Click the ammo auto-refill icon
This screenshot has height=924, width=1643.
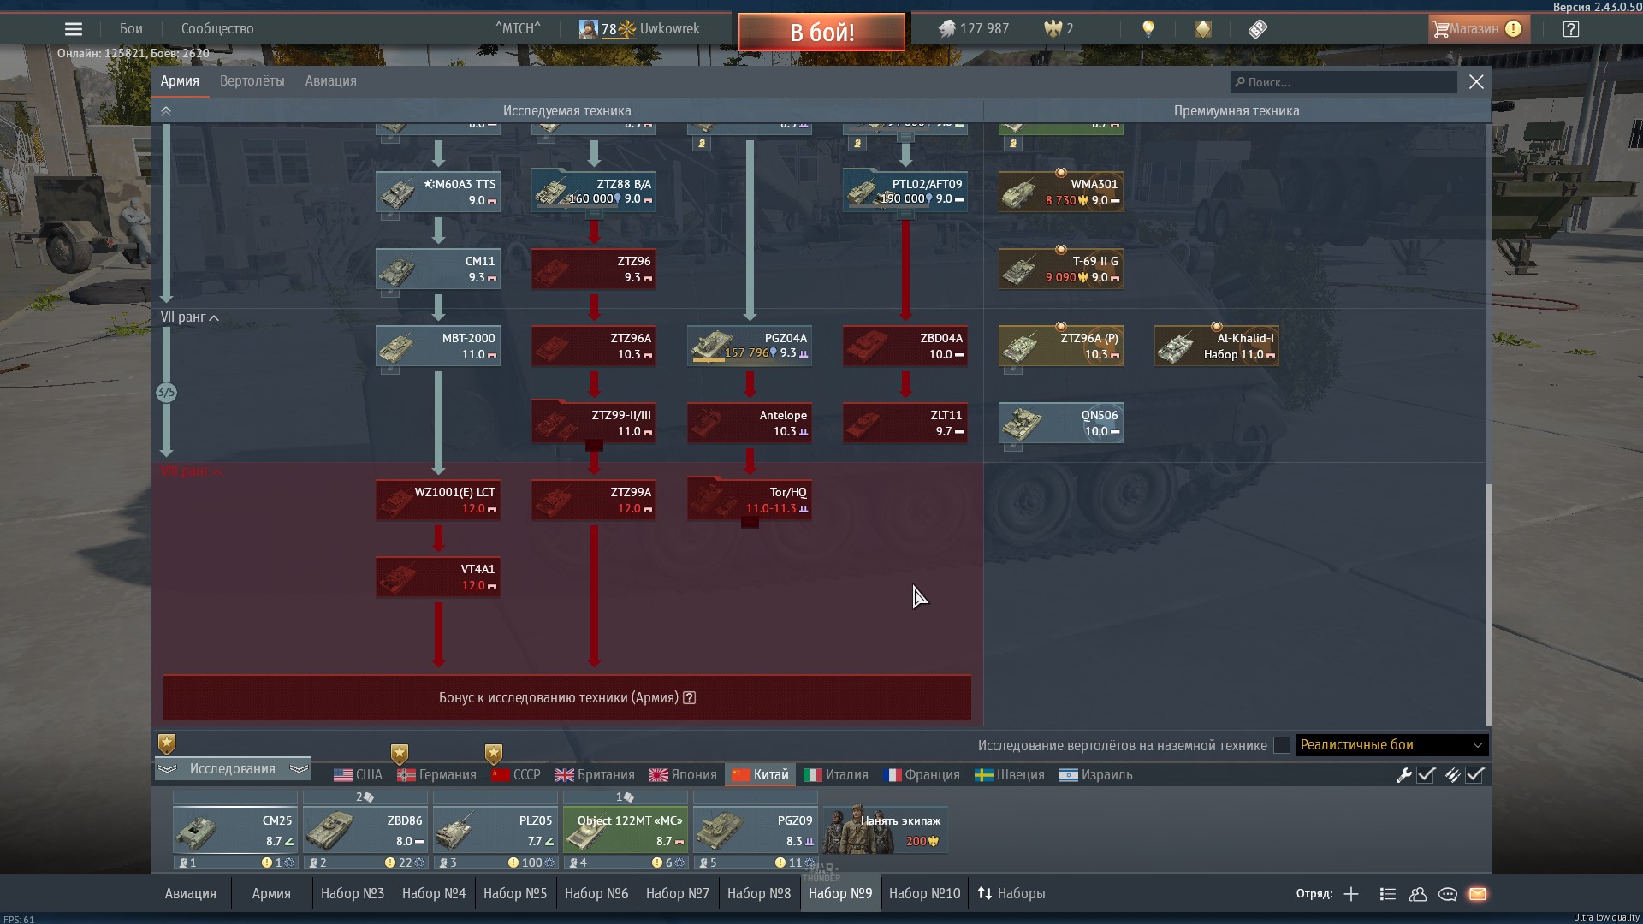1452,775
